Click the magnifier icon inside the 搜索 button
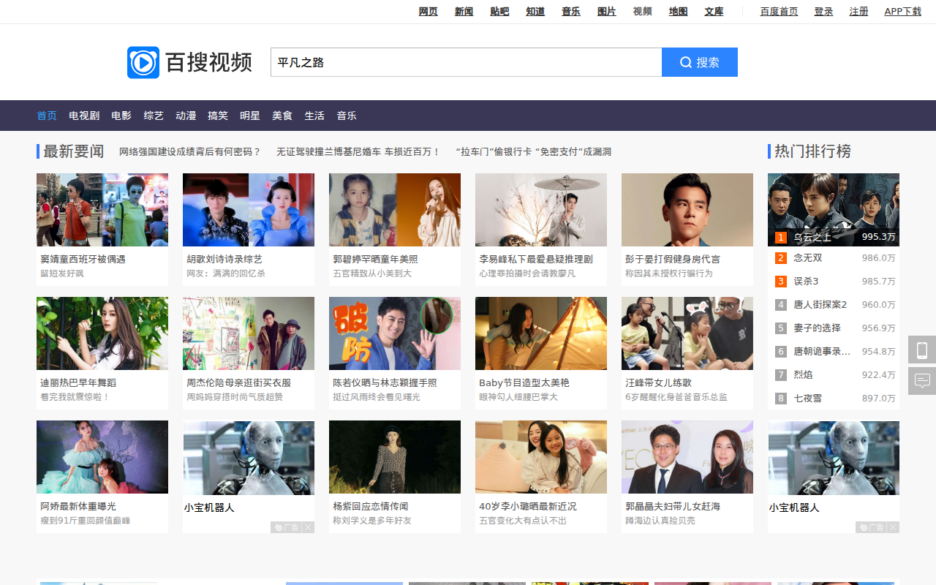The image size is (936, 585). click(684, 62)
